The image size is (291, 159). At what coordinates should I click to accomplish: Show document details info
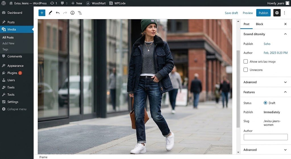(72, 13)
